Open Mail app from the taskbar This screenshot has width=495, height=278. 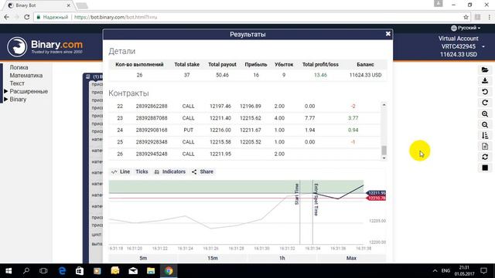[133, 271]
